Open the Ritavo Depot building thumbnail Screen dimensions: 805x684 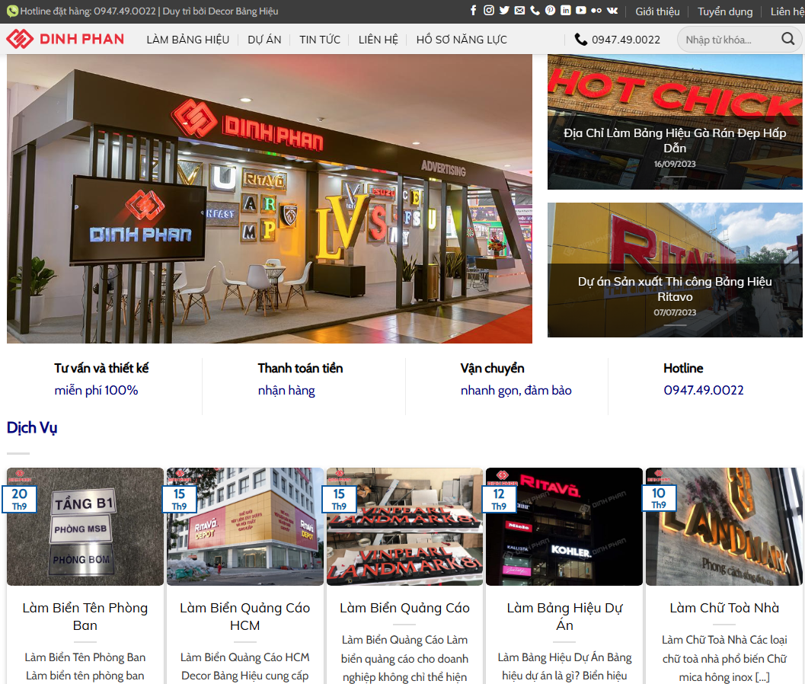[x=245, y=526]
